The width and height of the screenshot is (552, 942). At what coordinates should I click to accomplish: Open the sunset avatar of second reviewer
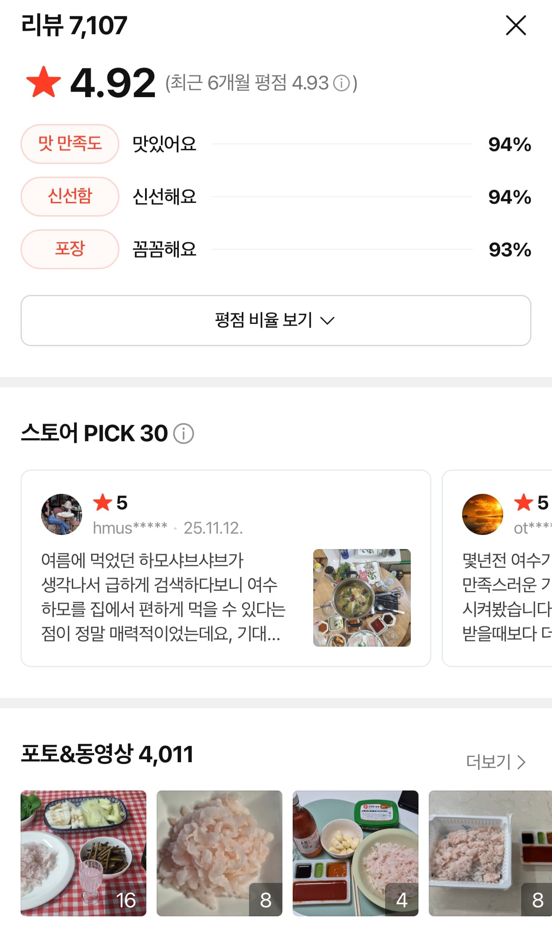pos(483,514)
